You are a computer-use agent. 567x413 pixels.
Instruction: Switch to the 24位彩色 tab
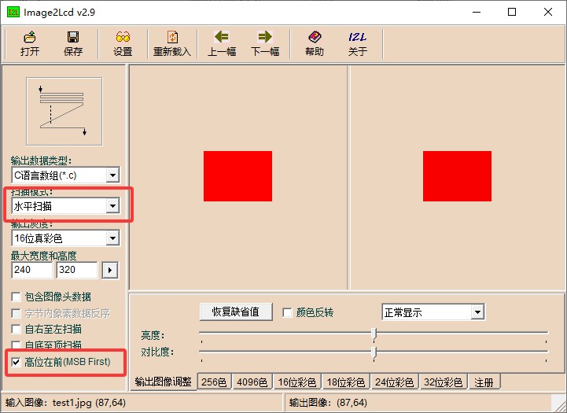click(x=395, y=382)
